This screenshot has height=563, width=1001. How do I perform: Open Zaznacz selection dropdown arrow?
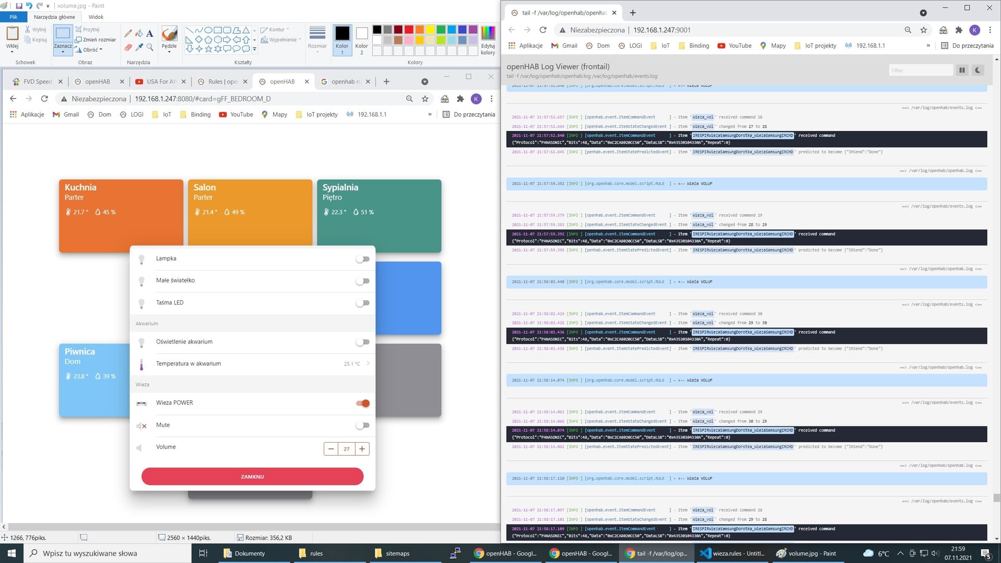tap(63, 52)
